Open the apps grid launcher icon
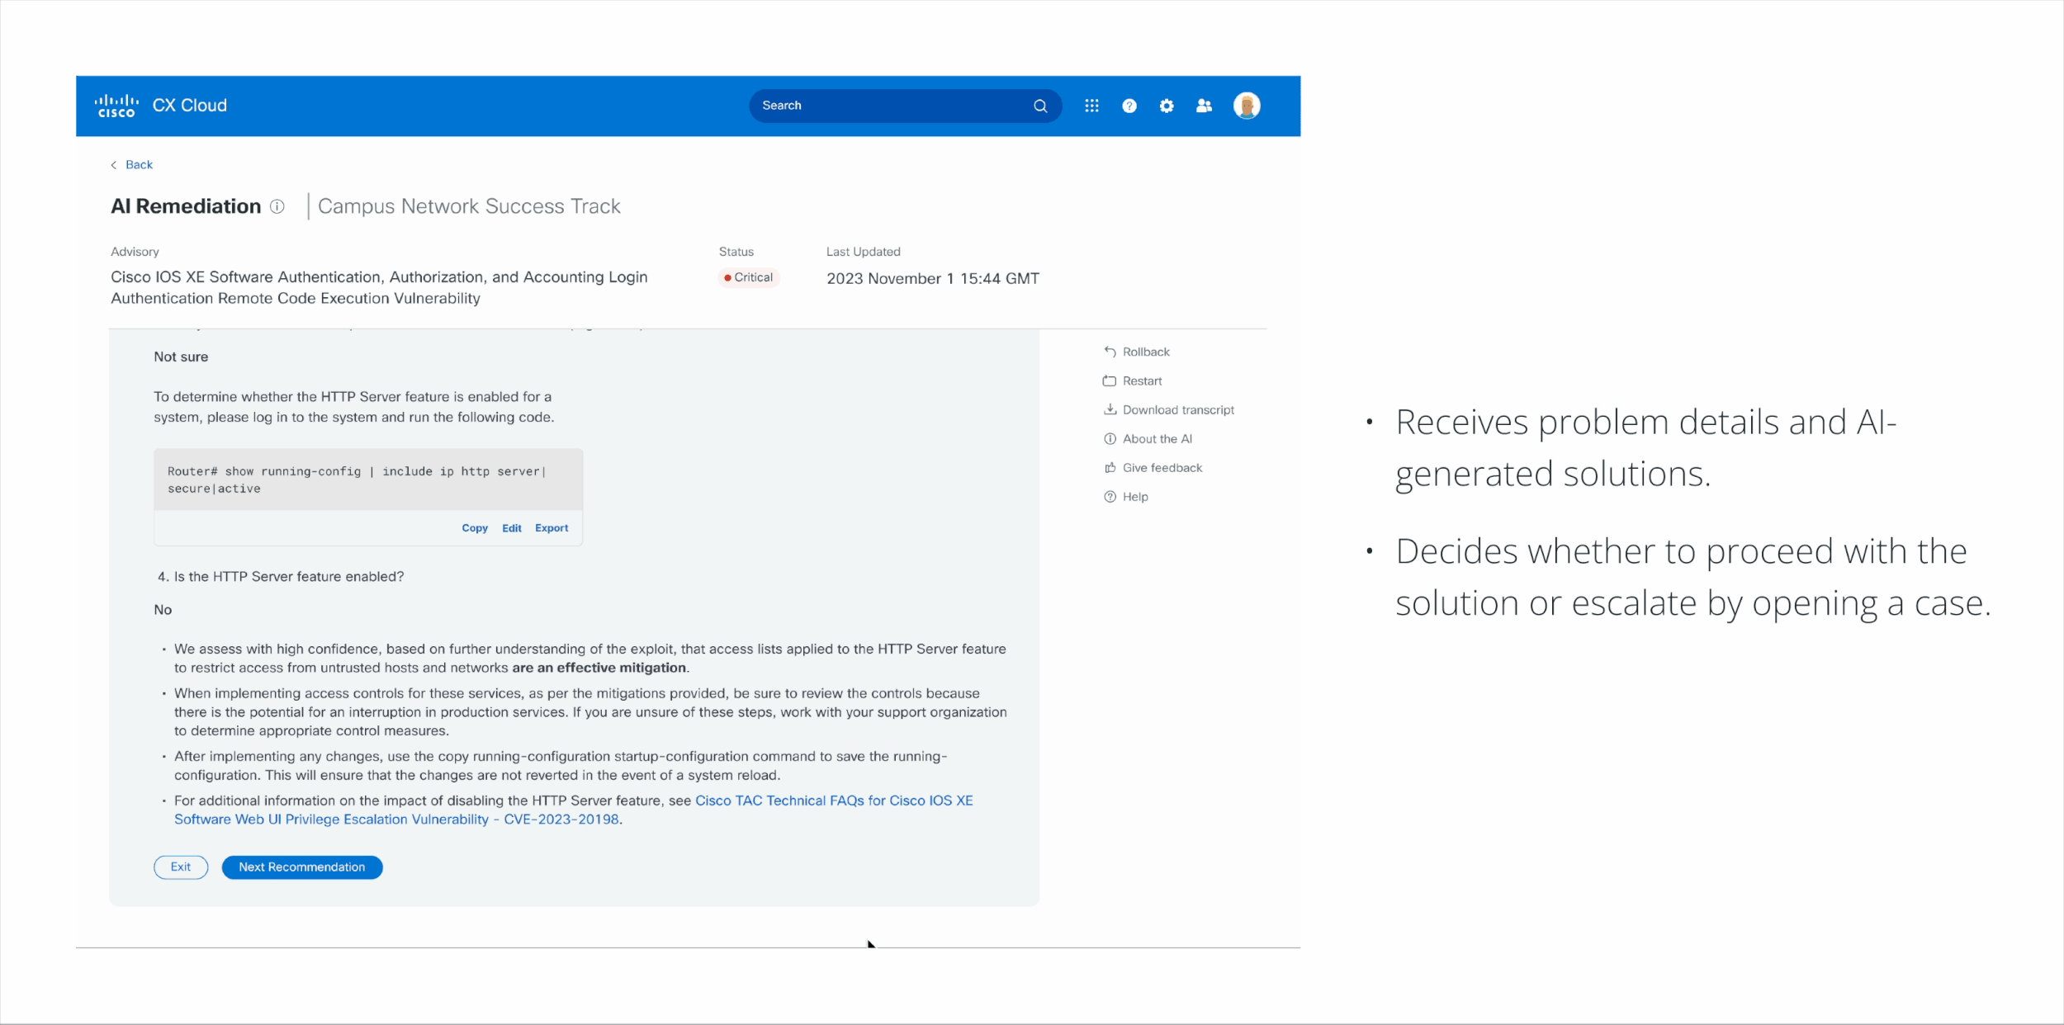Viewport: 2064px width, 1025px height. click(1091, 106)
